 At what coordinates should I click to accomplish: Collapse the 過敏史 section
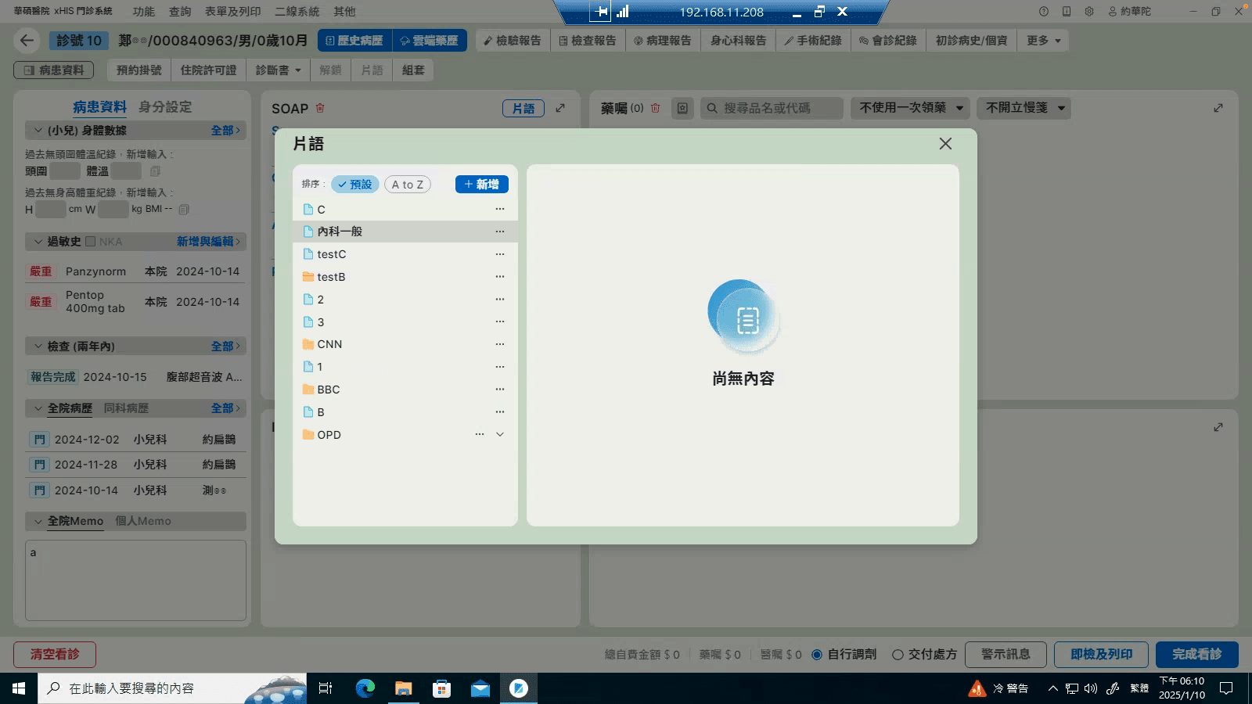pos(38,242)
